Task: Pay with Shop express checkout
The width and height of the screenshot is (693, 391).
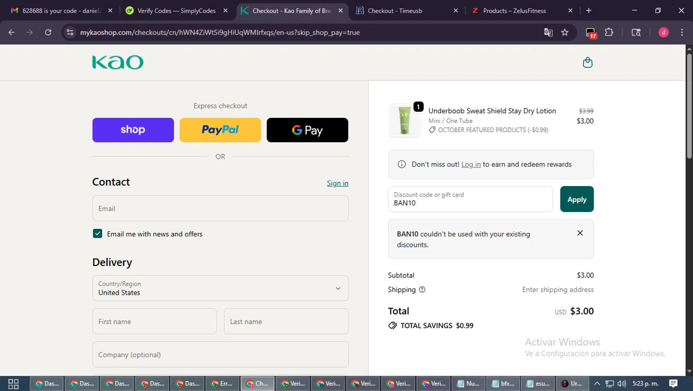Action: coord(133,130)
